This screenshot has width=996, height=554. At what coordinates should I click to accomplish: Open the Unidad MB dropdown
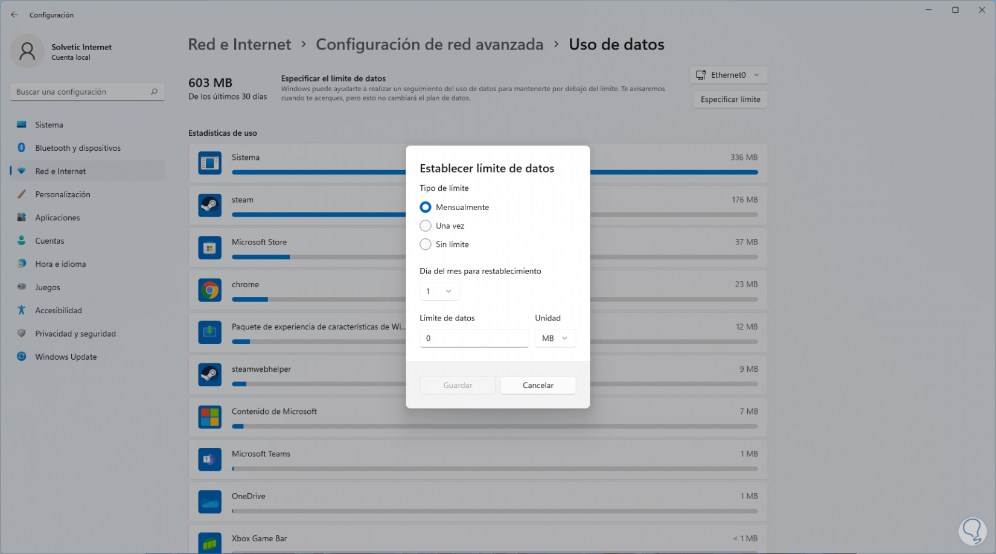(x=555, y=339)
